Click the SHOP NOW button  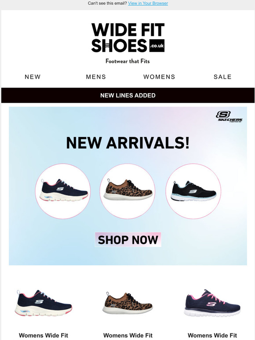tap(128, 239)
